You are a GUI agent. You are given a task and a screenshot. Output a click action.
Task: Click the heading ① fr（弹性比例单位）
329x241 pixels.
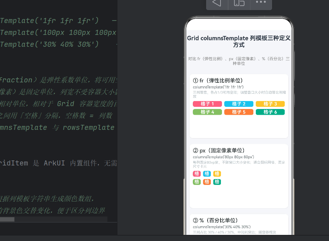[x=218, y=81]
